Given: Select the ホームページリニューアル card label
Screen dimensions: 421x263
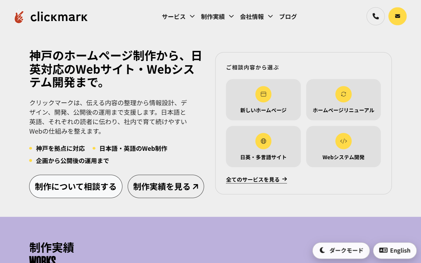Looking at the screenshot, I should tap(343, 110).
